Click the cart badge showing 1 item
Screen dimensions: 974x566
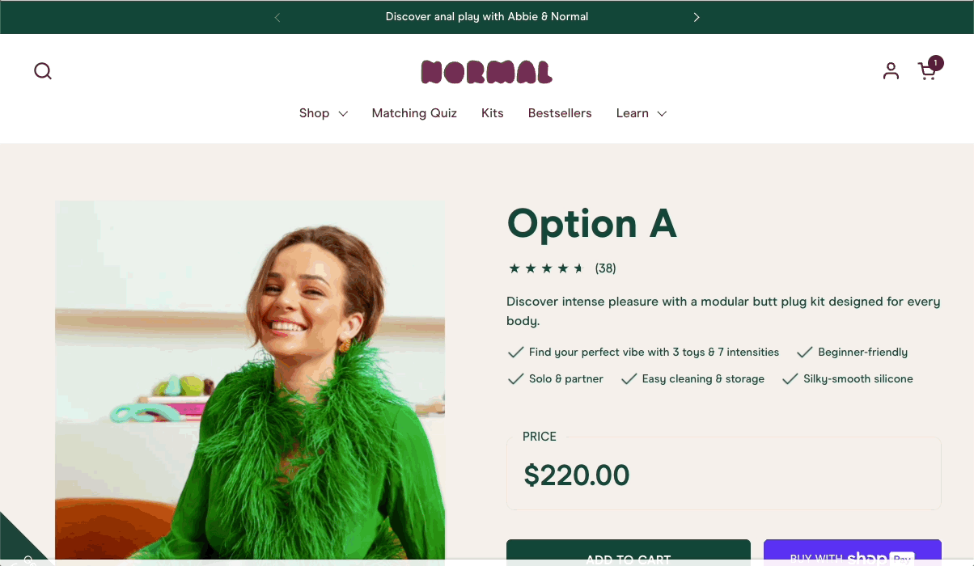936,62
